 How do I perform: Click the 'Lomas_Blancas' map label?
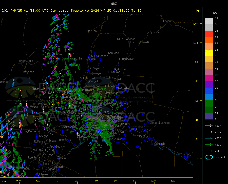pos(160,123)
